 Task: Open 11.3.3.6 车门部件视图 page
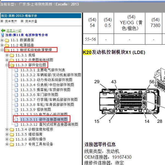[x=39, y=95]
